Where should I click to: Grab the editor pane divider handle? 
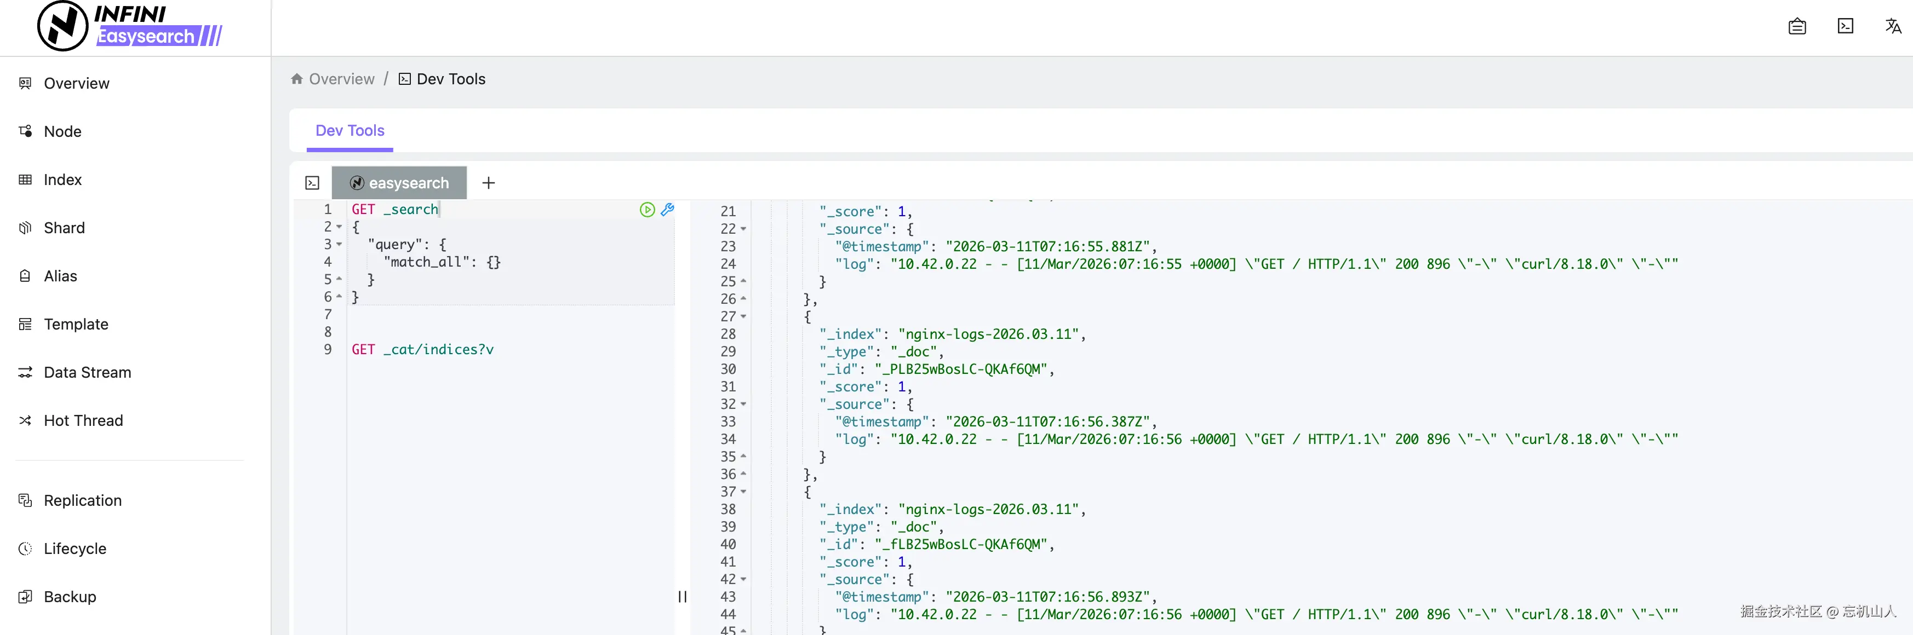pyautogui.click(x=681, y=597)
